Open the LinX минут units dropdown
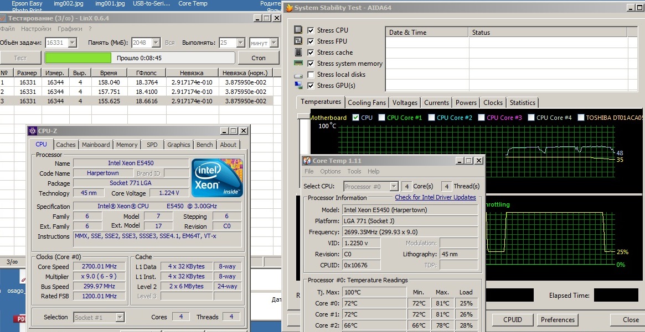 [x=274, y=43]
